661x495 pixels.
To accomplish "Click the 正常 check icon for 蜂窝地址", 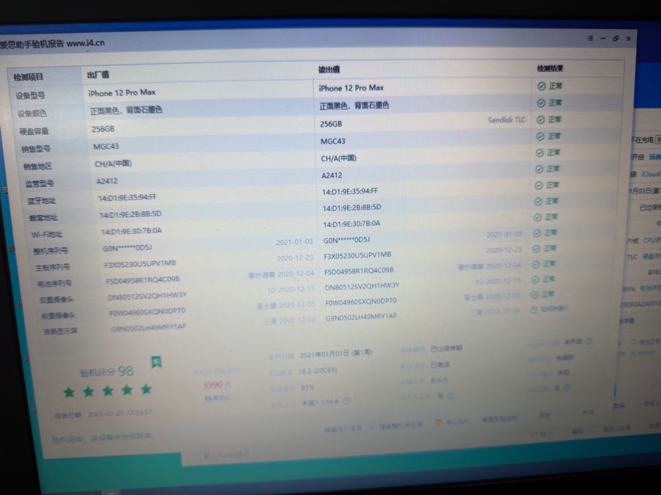I will (537, 201).
